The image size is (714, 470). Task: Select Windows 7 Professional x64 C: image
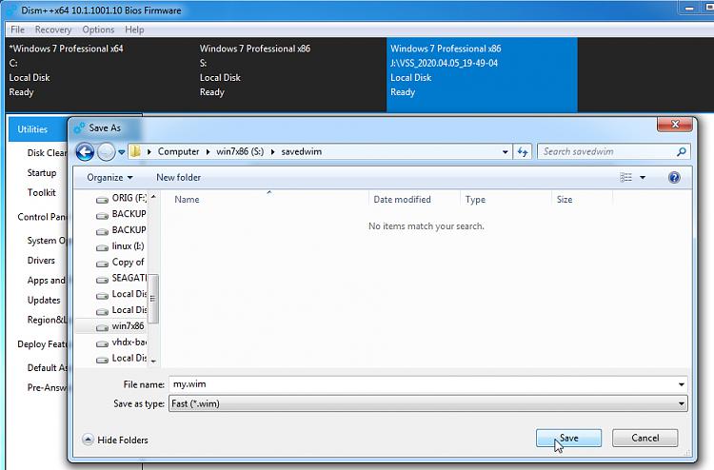[x=101, y=74]
